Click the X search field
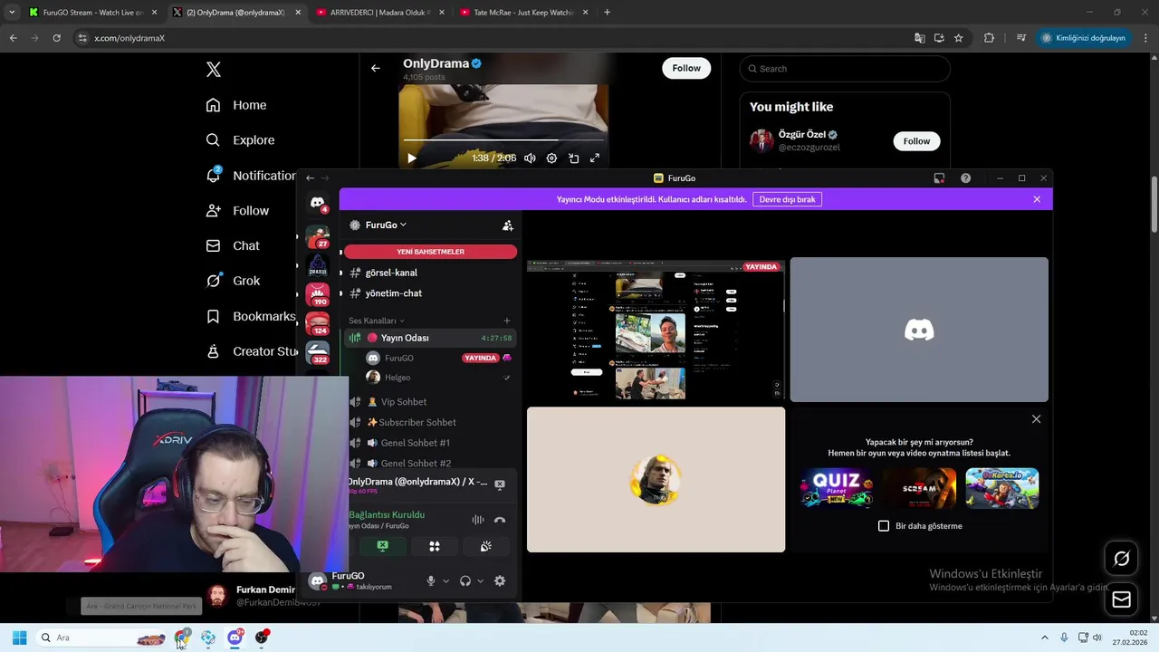This screenshot has height=652, width=1159. [845, 69]
